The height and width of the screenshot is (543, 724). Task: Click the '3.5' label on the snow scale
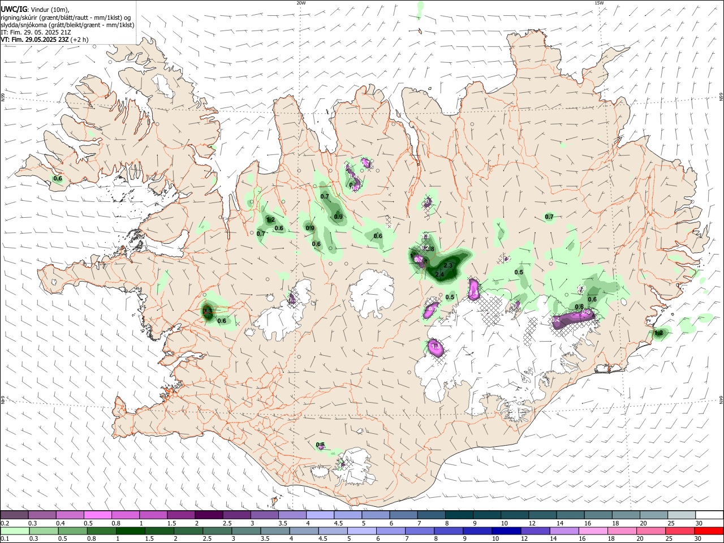[282, 523]
